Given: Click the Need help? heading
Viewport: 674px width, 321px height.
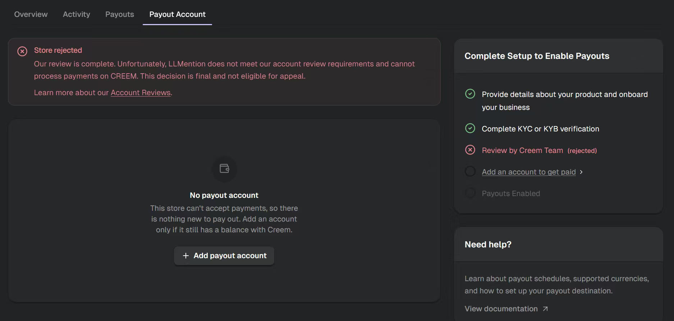Looking at the screenshot, I should [488, 245].
